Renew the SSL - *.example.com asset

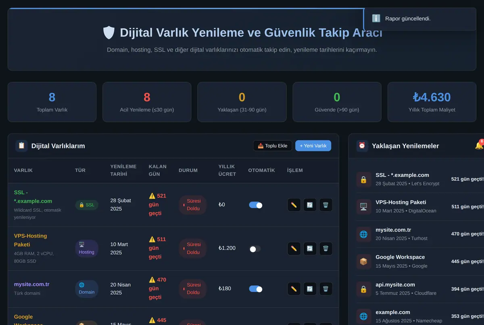(x=310, y=205)
